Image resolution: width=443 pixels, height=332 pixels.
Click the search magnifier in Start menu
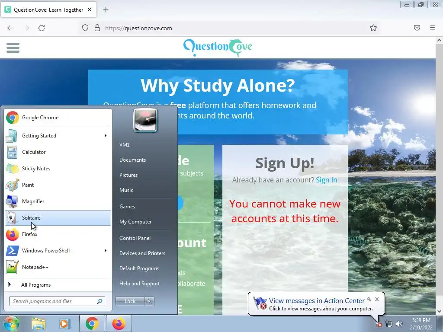[x=100, y=301]
